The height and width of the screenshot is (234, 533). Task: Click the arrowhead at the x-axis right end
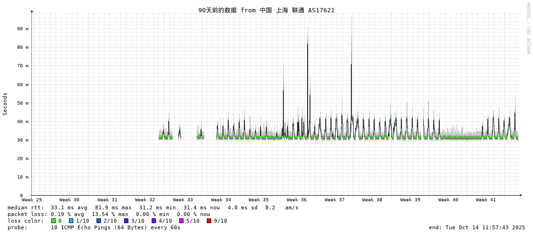521,195
